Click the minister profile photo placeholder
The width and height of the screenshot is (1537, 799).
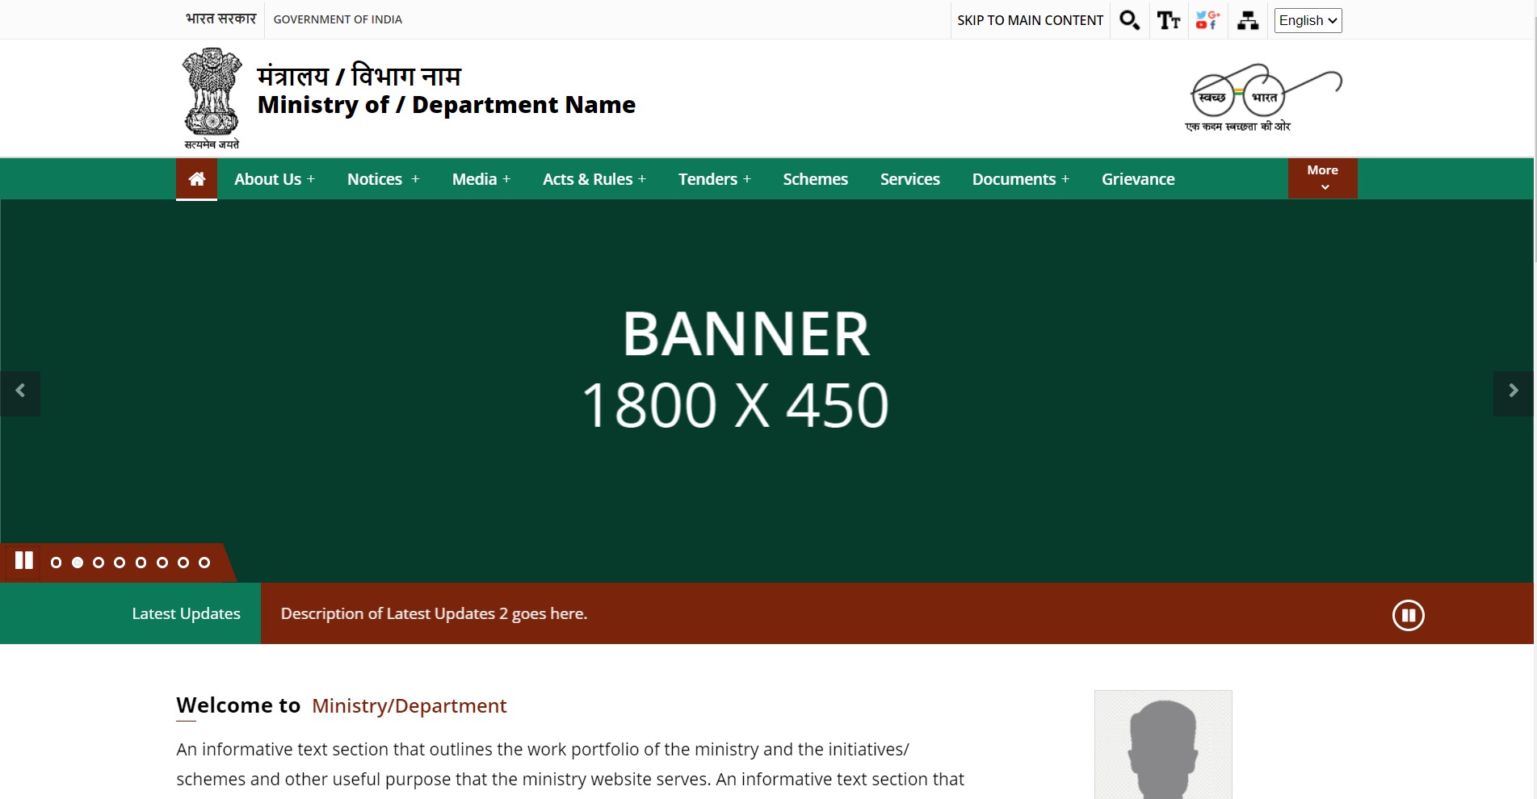(x=1163, y=744)
